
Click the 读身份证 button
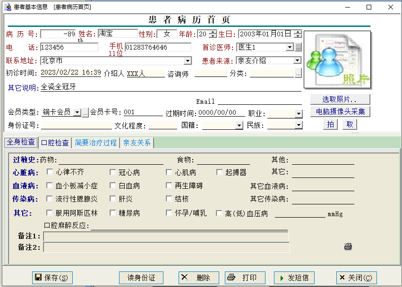pos(141,278)
